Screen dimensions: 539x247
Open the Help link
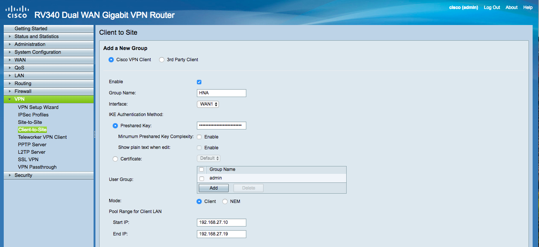coord(528,7)
